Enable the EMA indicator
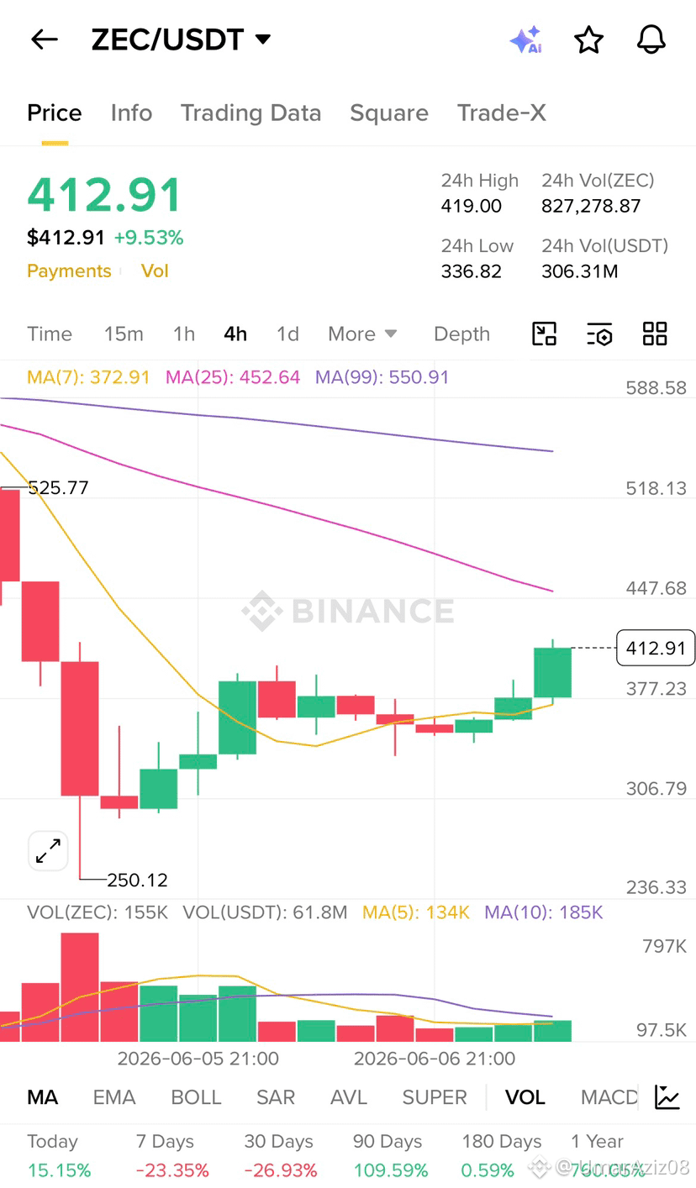696x1188 pixels. (114, 1097)
